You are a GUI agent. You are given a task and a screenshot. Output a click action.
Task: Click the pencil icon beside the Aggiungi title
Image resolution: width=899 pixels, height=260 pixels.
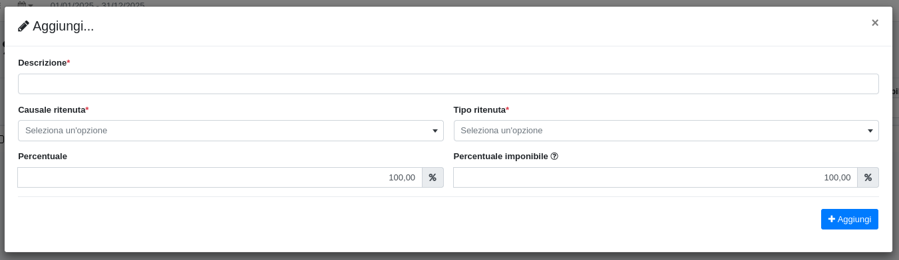23,27
